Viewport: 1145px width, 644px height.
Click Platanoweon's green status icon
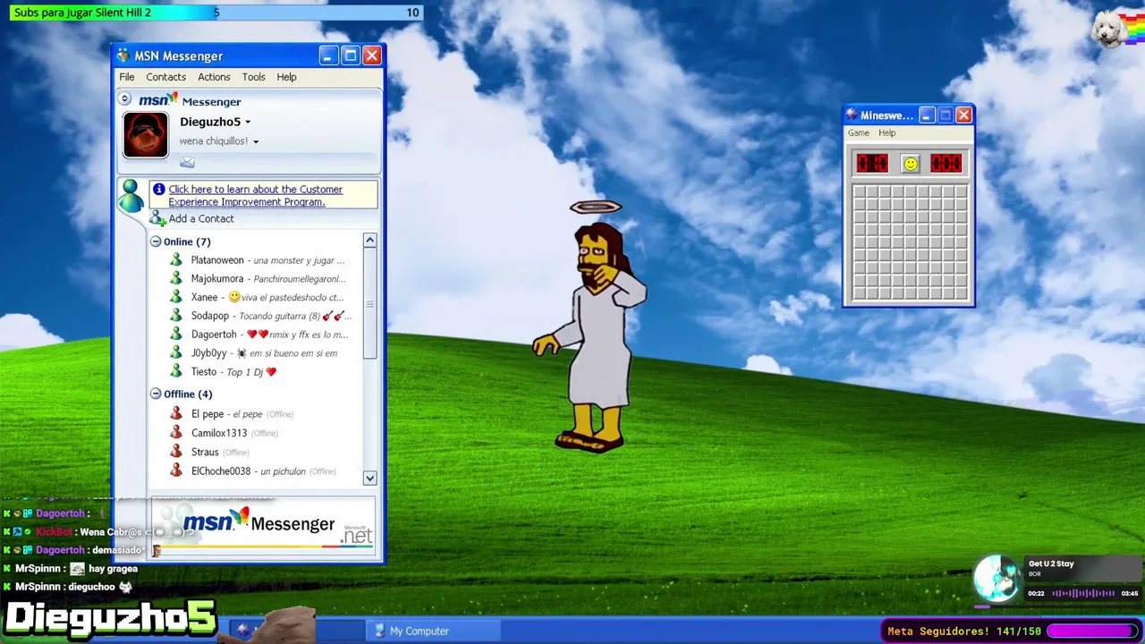point(176,260)
